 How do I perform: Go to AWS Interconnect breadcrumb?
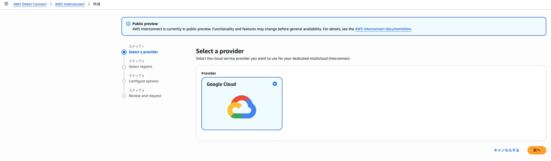(x=70, y=4)
